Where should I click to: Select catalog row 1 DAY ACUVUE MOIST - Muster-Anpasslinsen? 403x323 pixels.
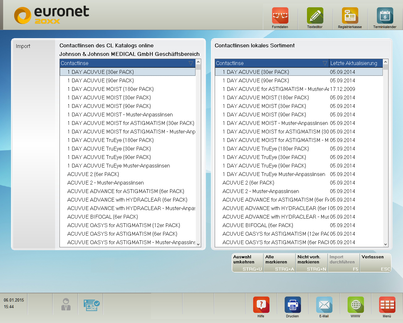(x=128, y=115)
